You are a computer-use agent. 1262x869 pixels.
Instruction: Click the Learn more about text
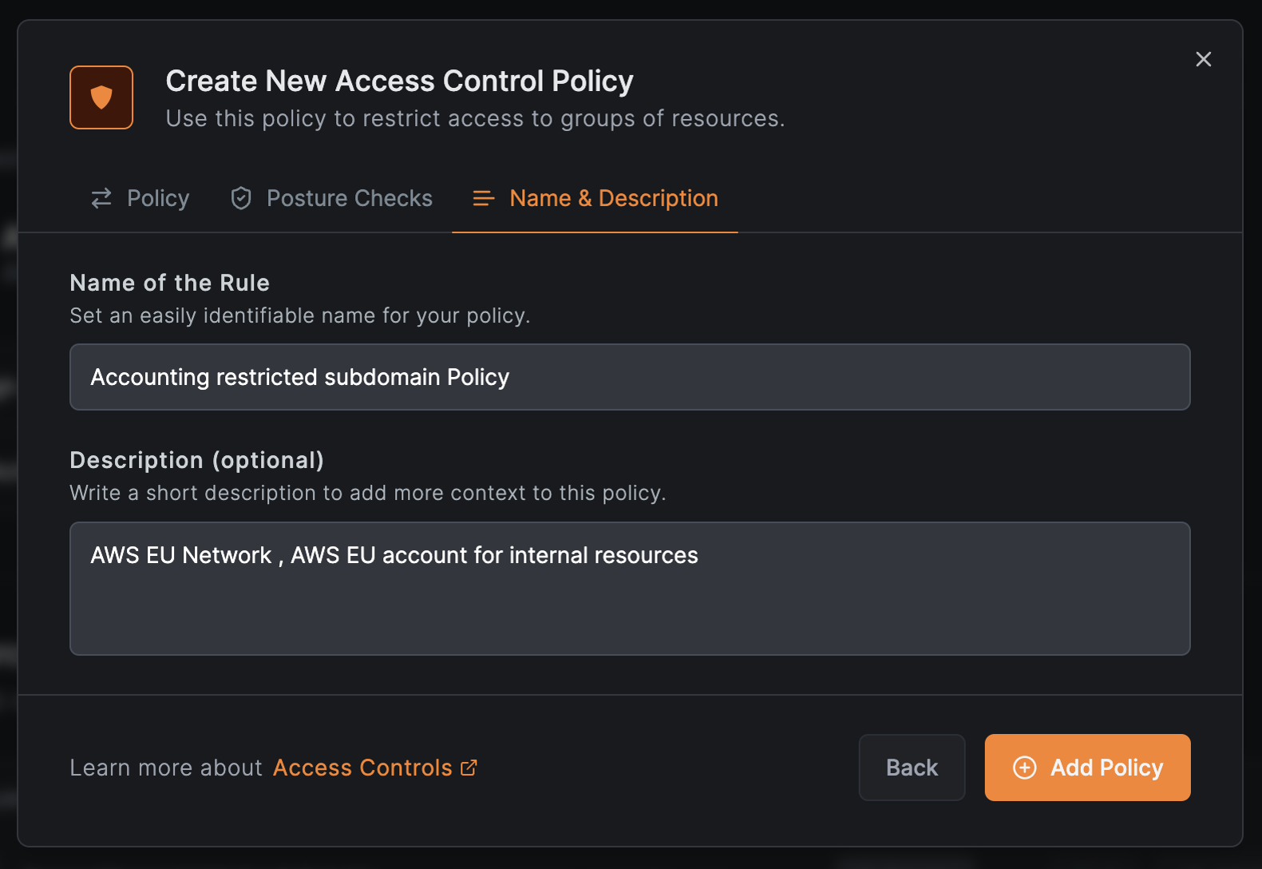click(x=166, y=768)
